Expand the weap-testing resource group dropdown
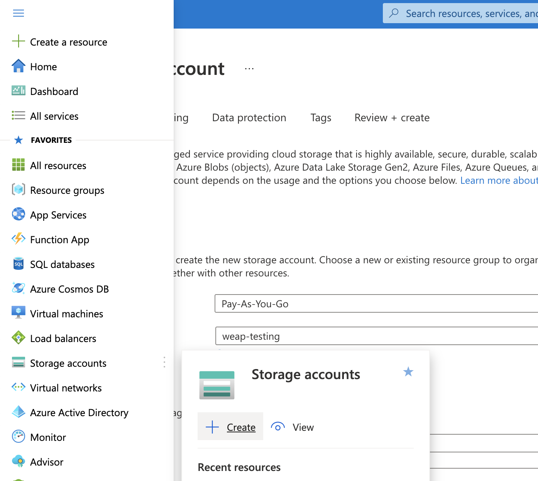The width and height of the screenshot is (538, 481). [376, 336]
